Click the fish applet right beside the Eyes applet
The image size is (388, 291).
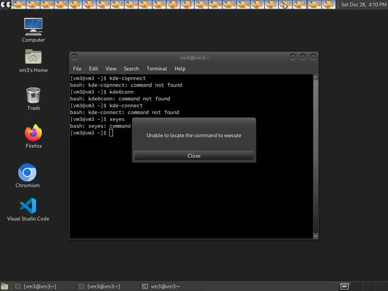coord(19,5)
